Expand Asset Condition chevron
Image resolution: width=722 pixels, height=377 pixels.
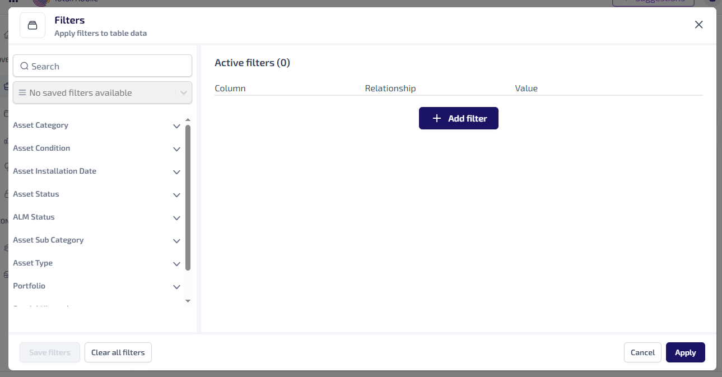point(176,149)
